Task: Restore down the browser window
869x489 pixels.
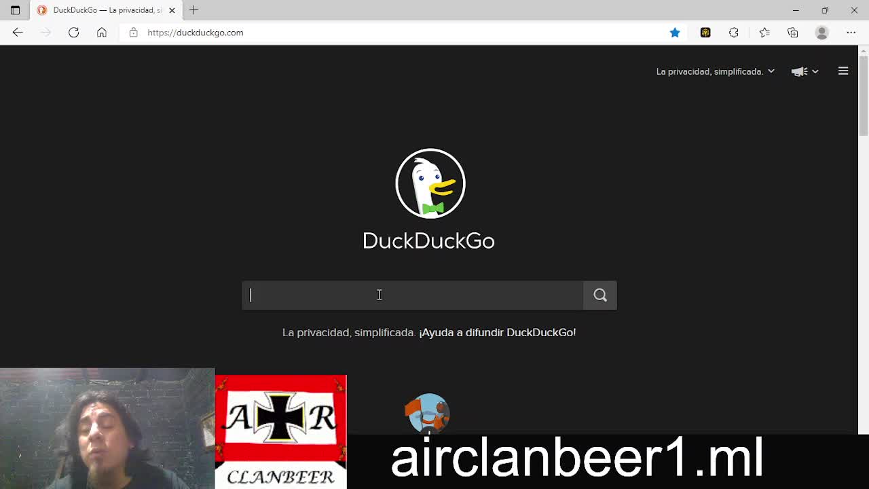Action: (x=825, y=10)
